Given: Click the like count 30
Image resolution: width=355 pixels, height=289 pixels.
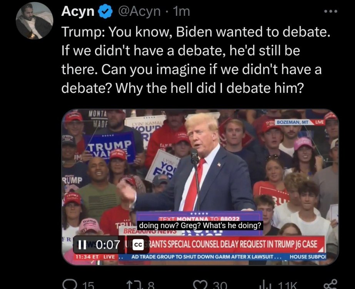Looking at the screenshot, I should pyautogui.click(x=220, y=285).
